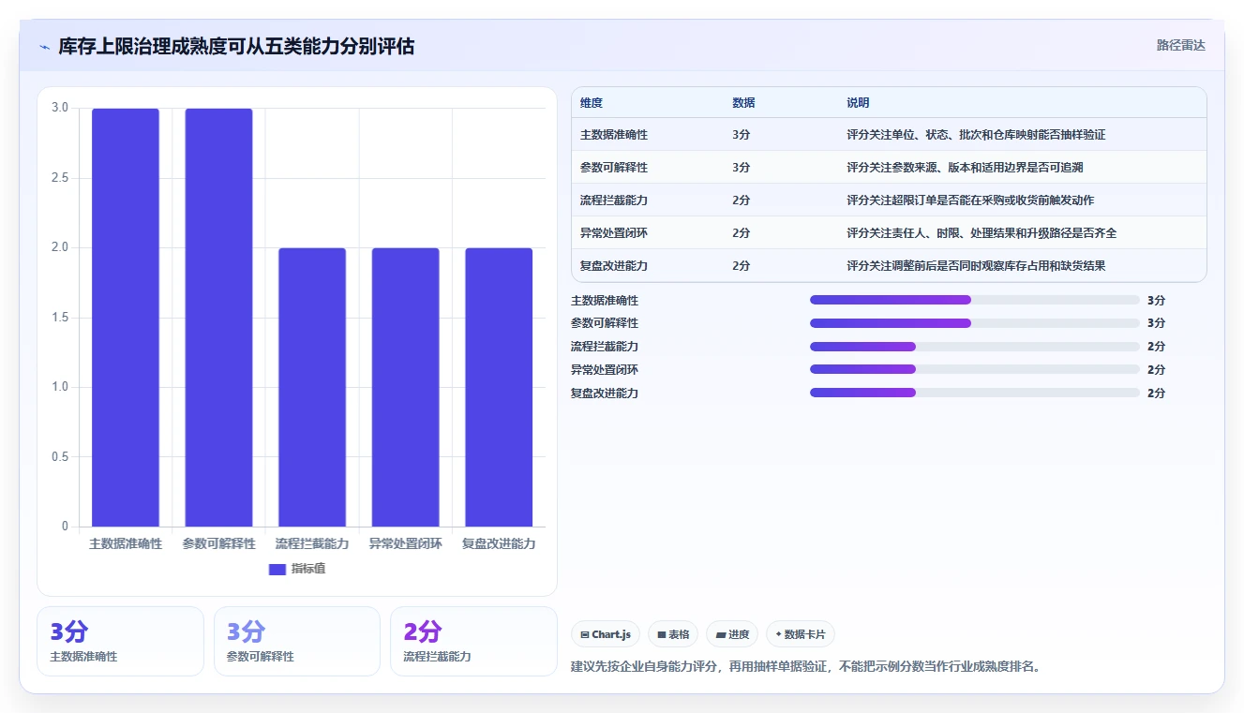Image resolution: width=1244 pixels, height=713 pixels.
Task: Select the 参数可解释性 table row name
Action: (614, 168)
